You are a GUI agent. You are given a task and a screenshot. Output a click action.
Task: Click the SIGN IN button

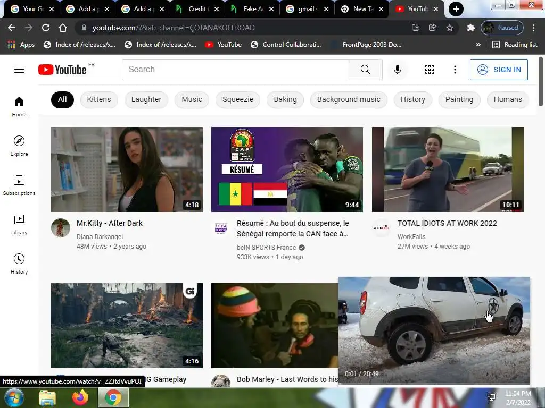coord(499,70)
